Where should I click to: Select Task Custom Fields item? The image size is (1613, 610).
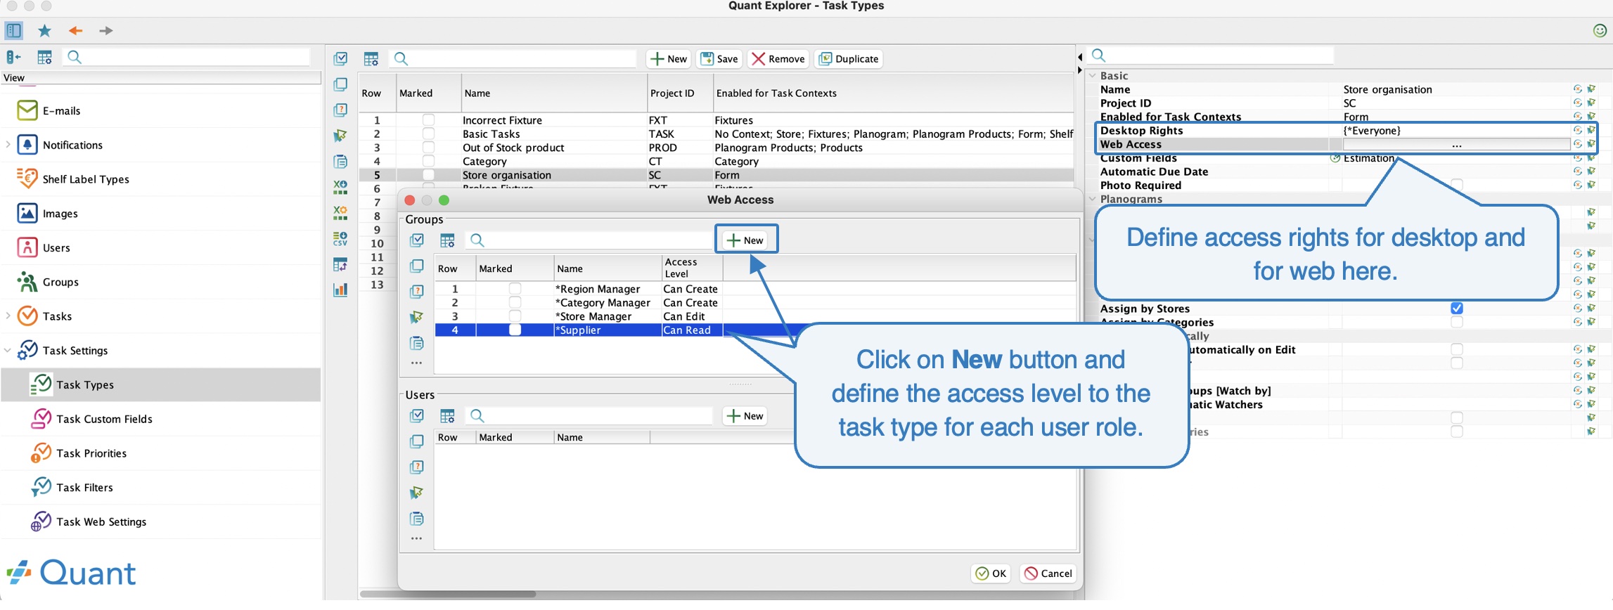pos(104,419)
